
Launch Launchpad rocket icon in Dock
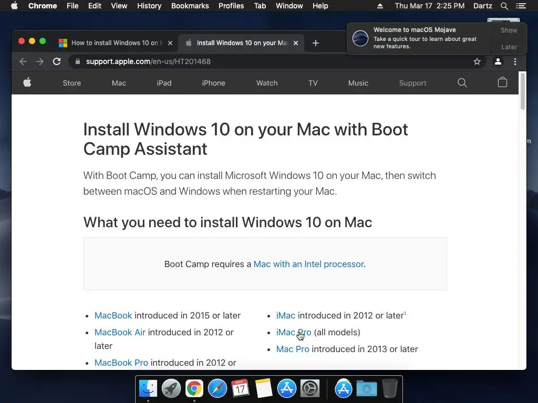tap(171, 389)
